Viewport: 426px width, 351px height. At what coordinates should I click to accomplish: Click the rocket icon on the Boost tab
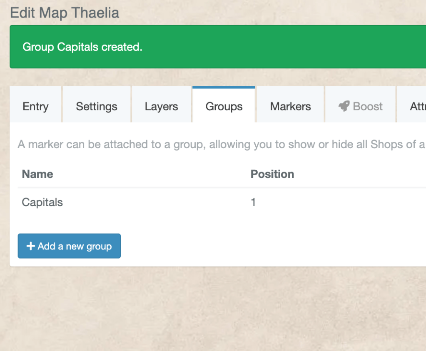[344, 106]
